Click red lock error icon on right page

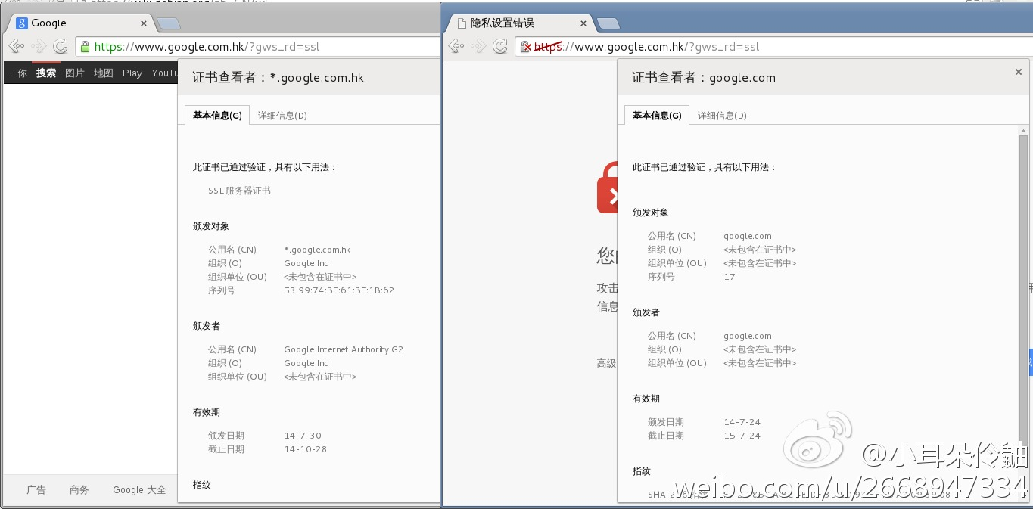point(607,189)
